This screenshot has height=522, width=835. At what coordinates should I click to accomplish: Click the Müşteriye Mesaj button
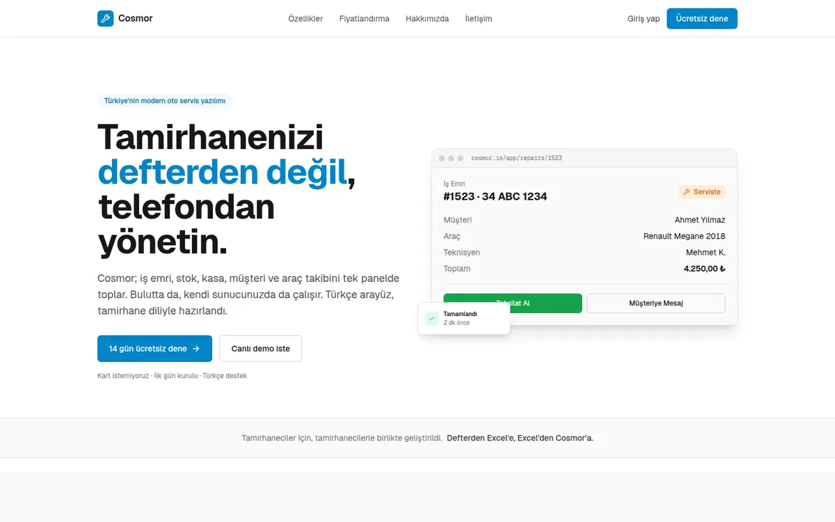[x=656, y=303]
